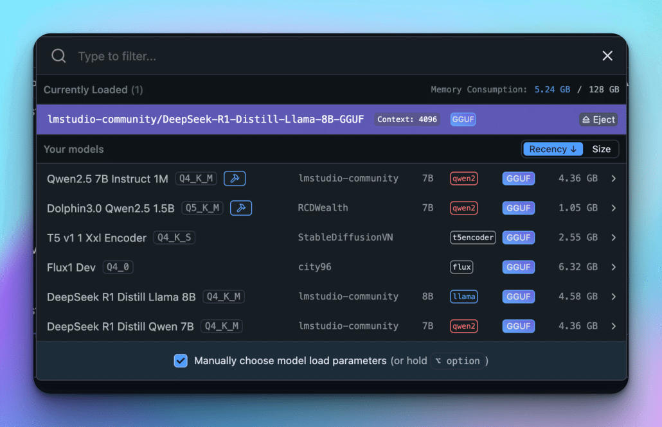The image size is (662, 427).
Task: Click the Context: 4096 badge
Action: click(407, 119)
